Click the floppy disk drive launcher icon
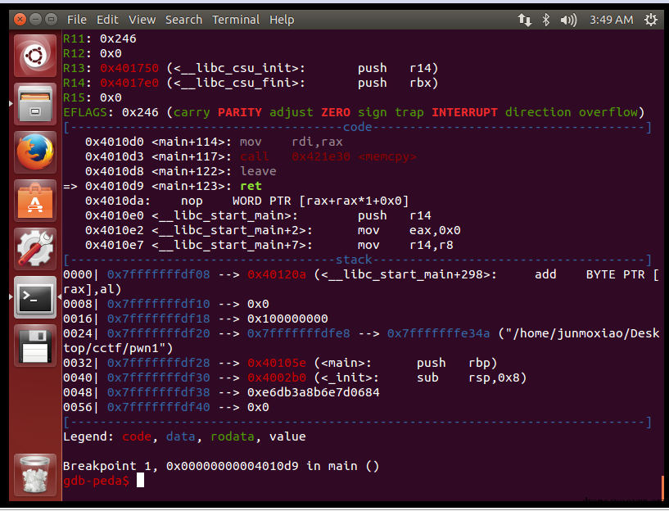The image size is (669, 511). (x=35, y=345)
